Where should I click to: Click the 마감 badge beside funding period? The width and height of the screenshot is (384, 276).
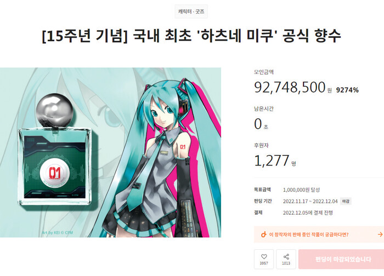click(346, 201)
